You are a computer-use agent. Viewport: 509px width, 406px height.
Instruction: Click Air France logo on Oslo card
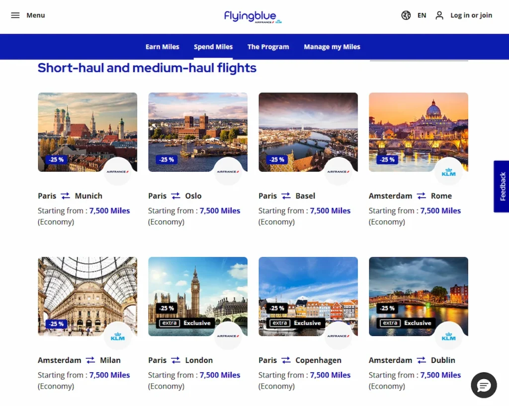coord(228,171)
